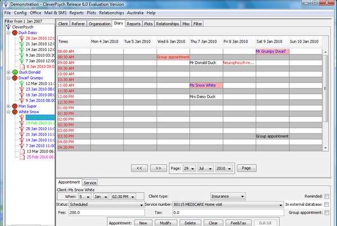Click the Duck Daisy red face icon
This screenshot has height=226, width=337.
pyautogui.click(x=15, y=33)
